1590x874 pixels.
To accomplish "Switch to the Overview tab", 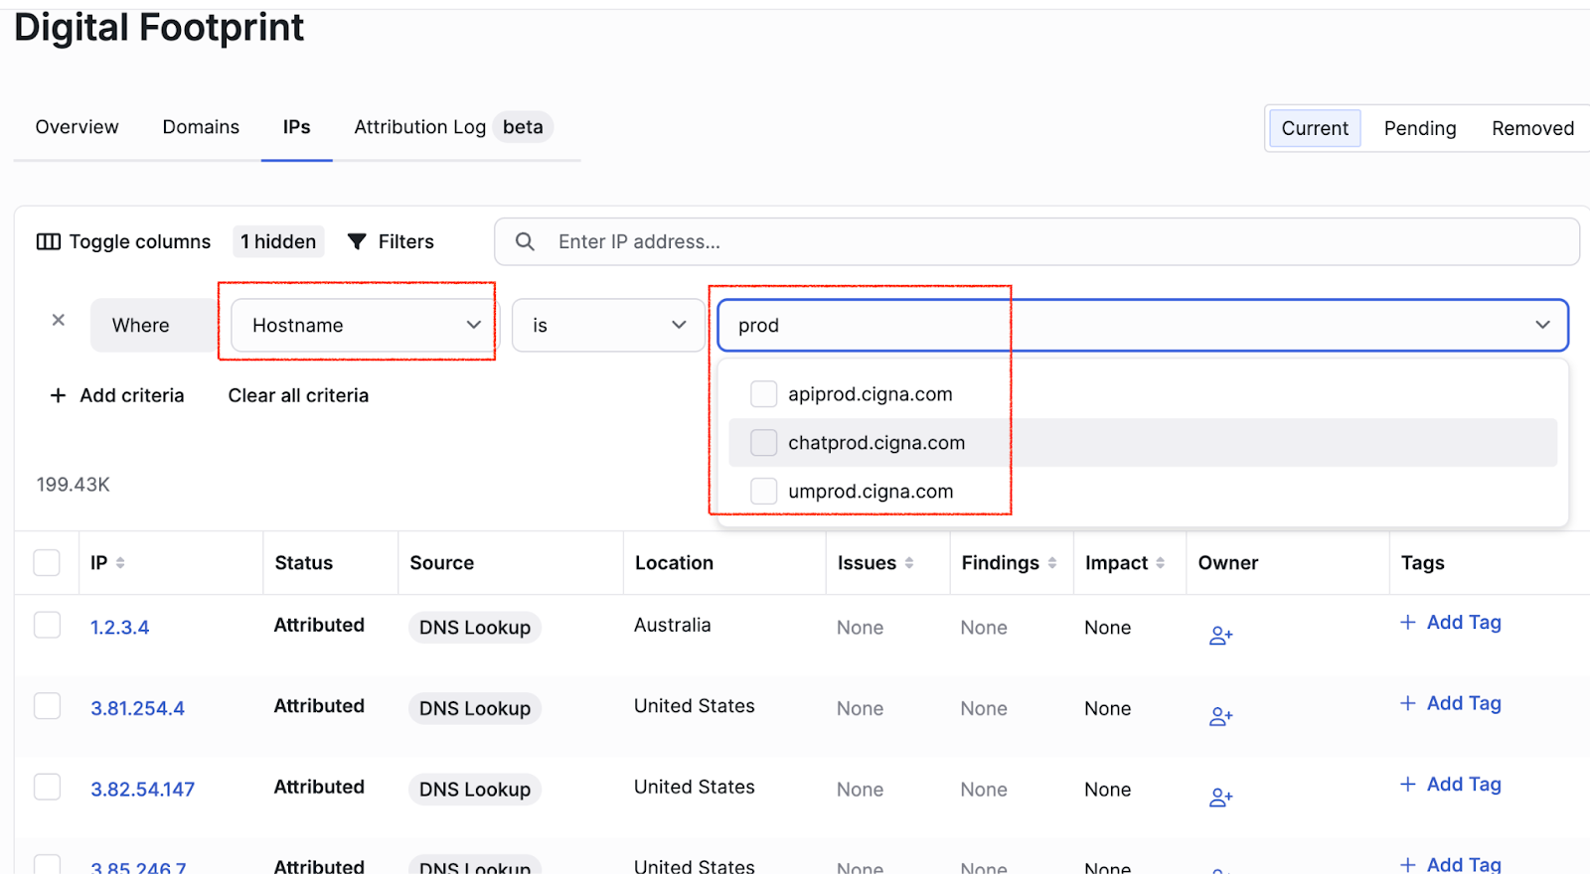I will (77, 127).
